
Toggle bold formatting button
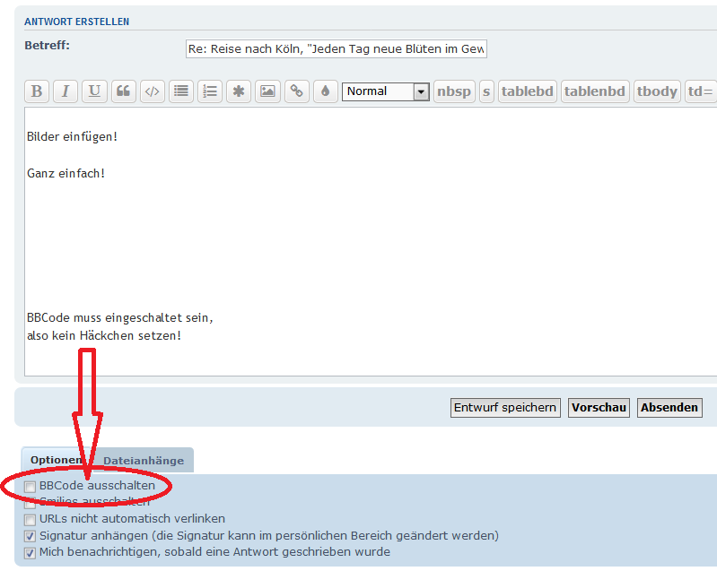coord(37,91)
